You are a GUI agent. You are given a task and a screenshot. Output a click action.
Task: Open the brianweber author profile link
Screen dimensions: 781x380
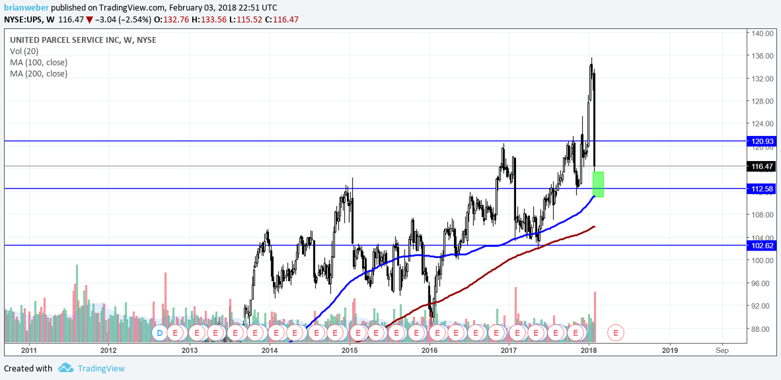(x=26, y=8)
